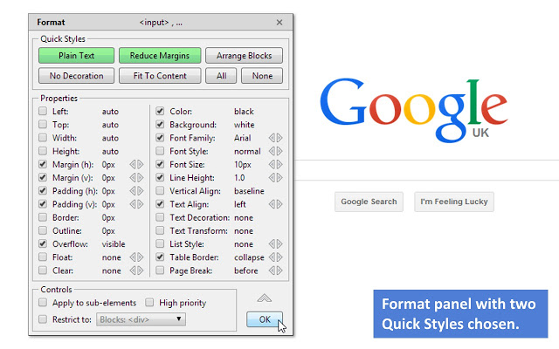Enable the Top property checkbox
Screen dimensions: 559x349
pyautogui.click(x=43, y=125)
